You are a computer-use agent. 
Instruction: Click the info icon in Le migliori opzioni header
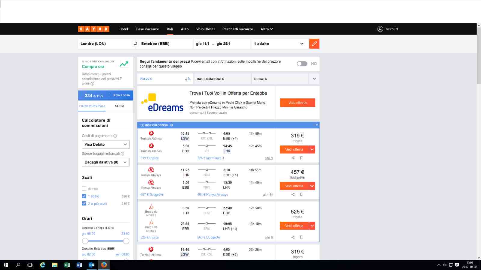pyautogui.click(x=172, y=125)
